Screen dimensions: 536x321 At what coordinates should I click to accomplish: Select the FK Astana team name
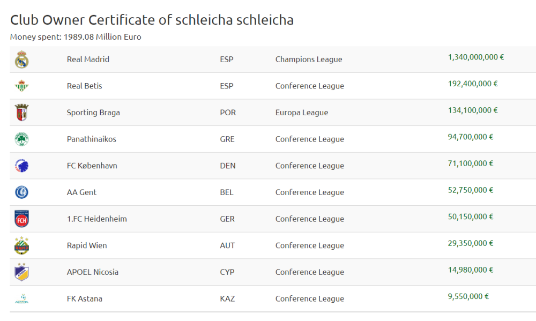85,298
